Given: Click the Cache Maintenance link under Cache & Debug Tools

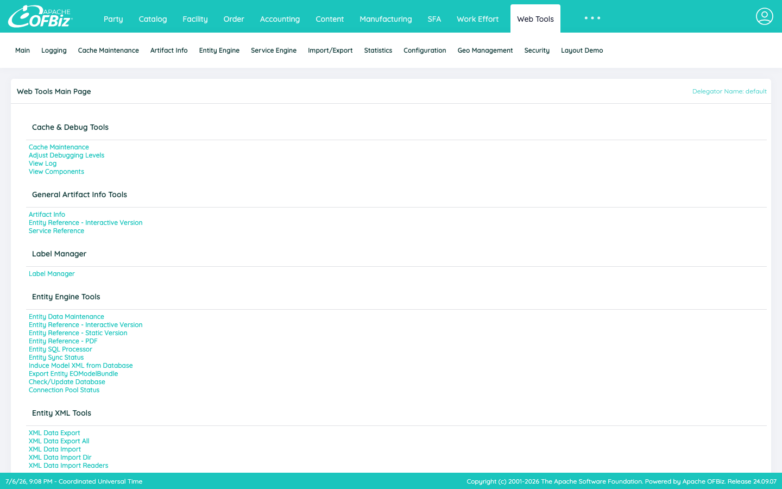Looking at the screenshot, I should [59, 147].
